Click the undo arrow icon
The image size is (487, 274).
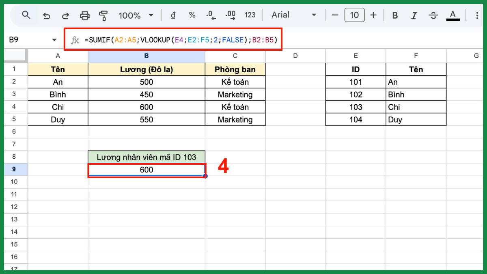click(47, 15)
